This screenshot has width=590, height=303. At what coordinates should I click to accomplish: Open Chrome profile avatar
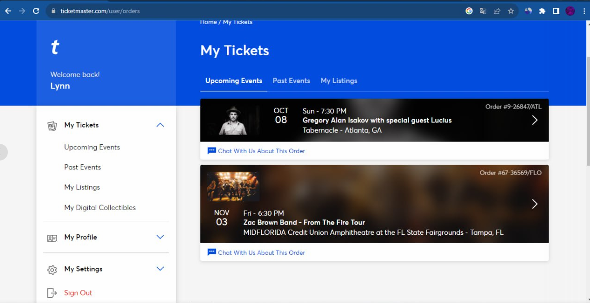pos(570,11)
